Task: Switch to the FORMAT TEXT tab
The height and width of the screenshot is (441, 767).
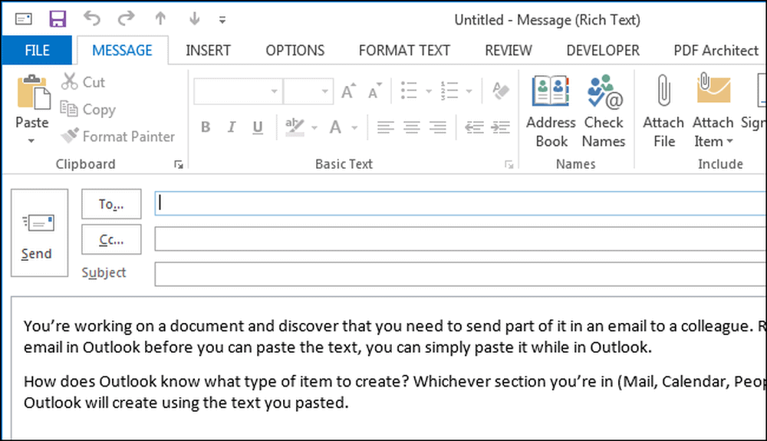Action: 404,51
